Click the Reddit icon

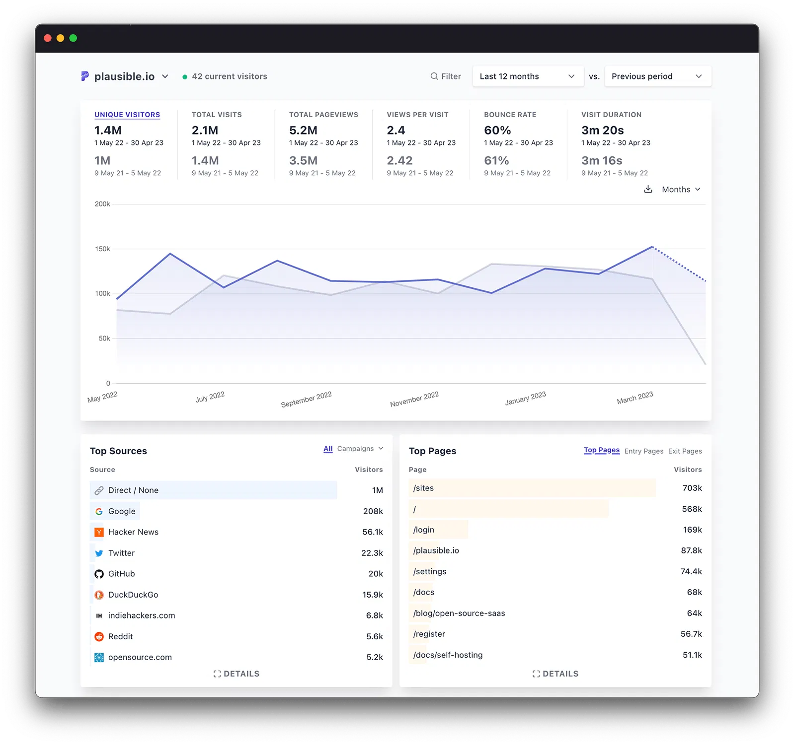(99, 636)
